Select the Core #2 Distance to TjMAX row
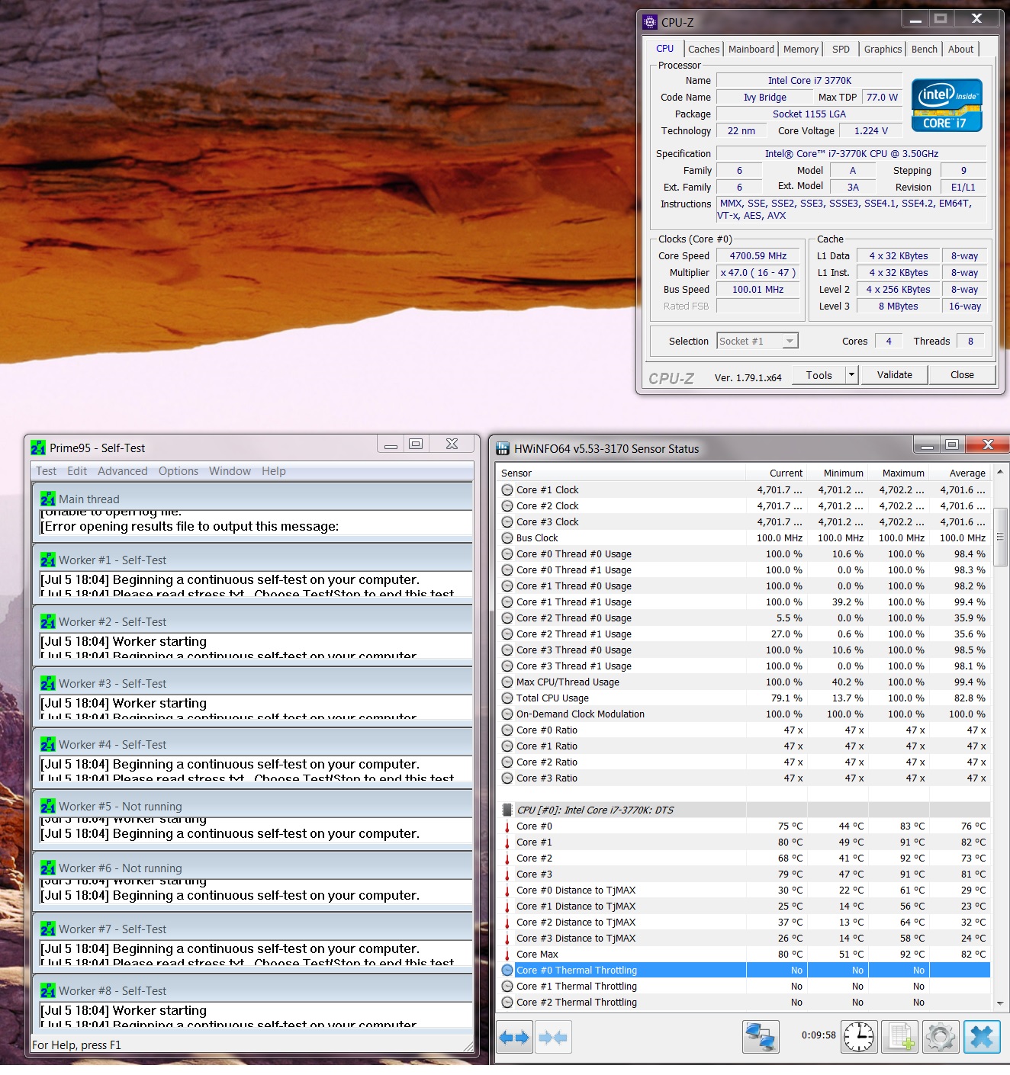 coord(745,922)
